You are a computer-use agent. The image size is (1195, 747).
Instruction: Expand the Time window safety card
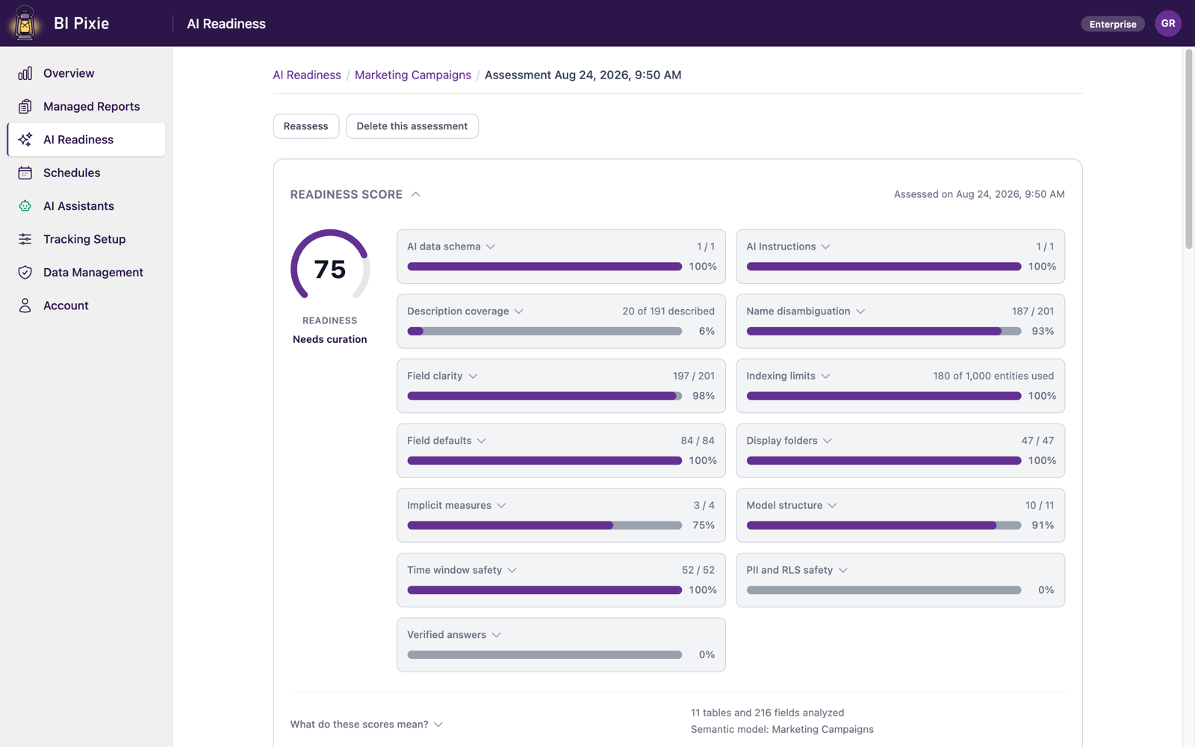[x=512, y=570]
